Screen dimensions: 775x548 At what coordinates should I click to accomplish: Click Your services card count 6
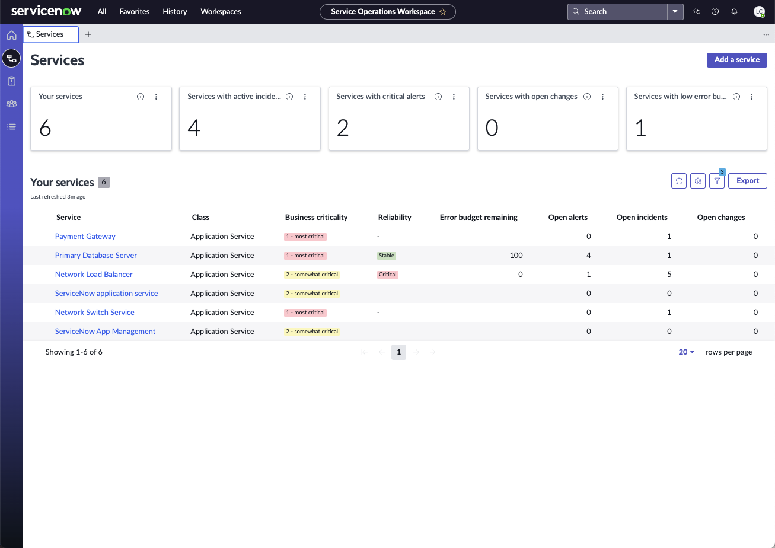tap(45, 128)
